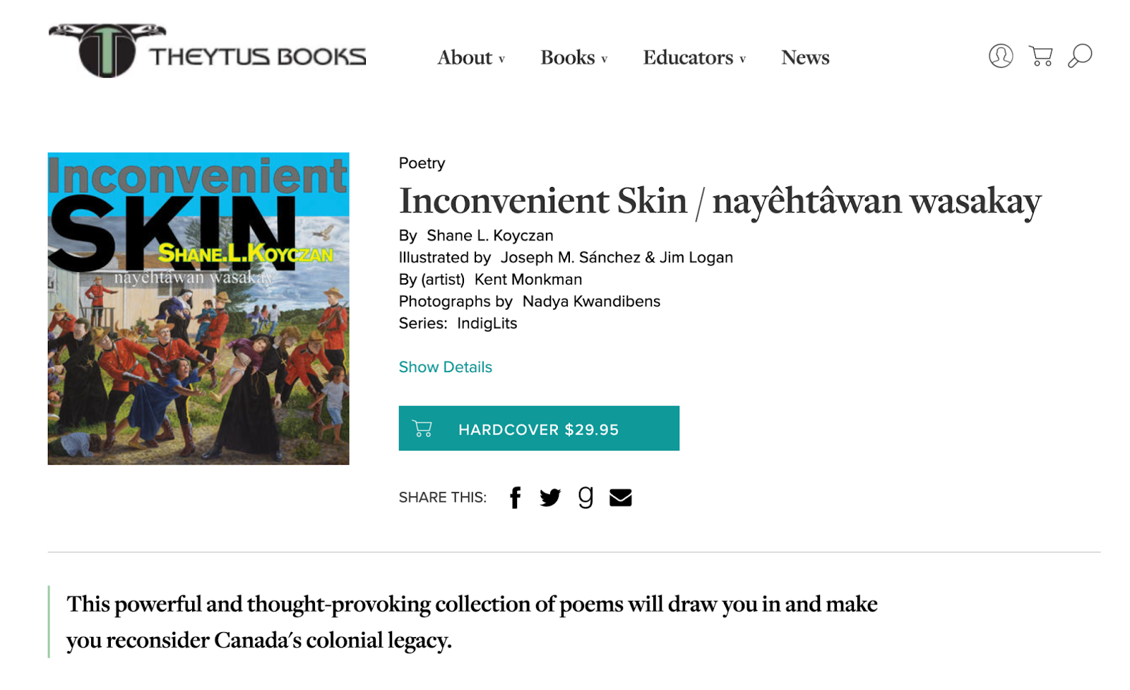1130x690 pixels.
Task: Add Hardcover $29.95 to cart
Action: coord(539,429)
